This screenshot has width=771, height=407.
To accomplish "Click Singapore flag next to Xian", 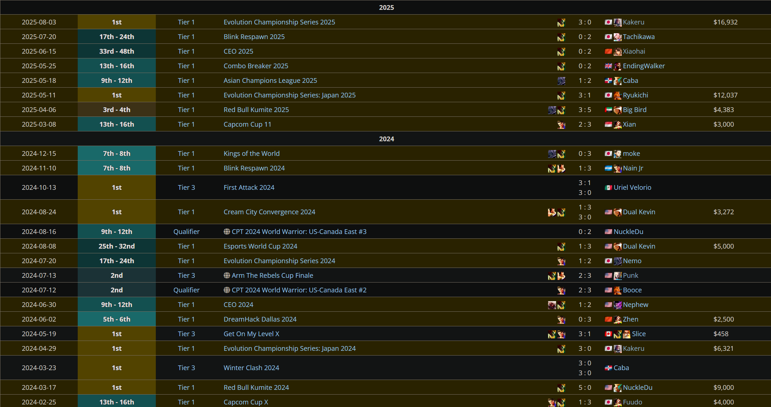I will (608, 124).
